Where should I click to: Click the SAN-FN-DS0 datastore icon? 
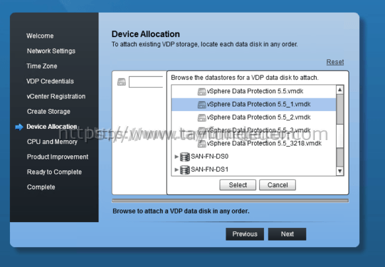(x=185, y=157)
